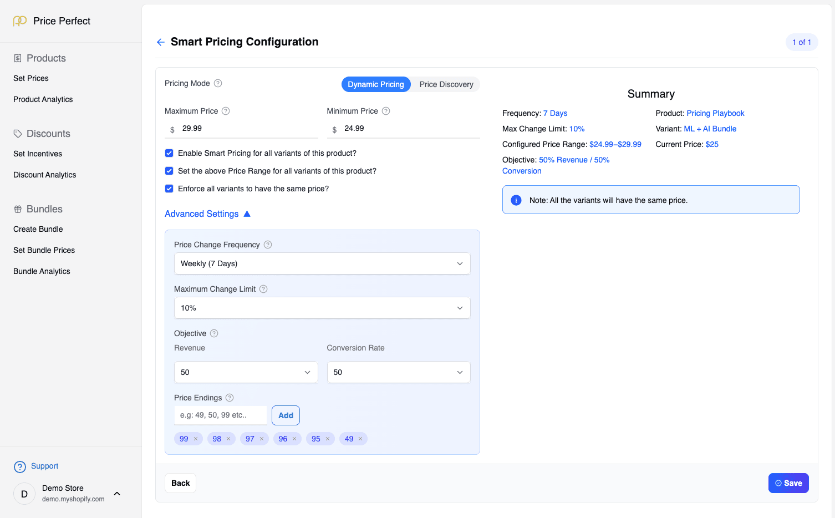Select the Dynamic Pricing tab

coord(376,84)
